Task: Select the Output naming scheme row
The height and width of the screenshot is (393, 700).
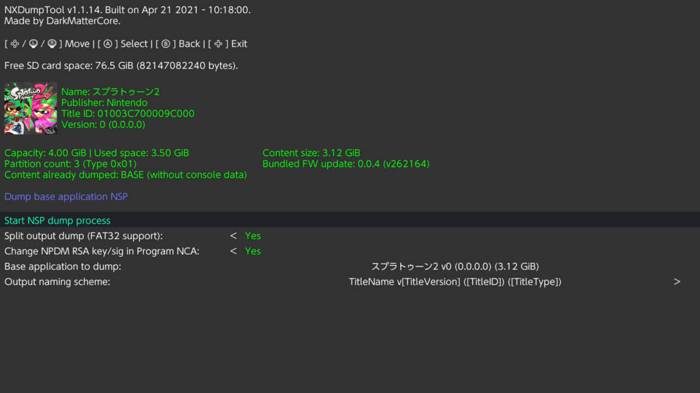Action: point(57,282)
